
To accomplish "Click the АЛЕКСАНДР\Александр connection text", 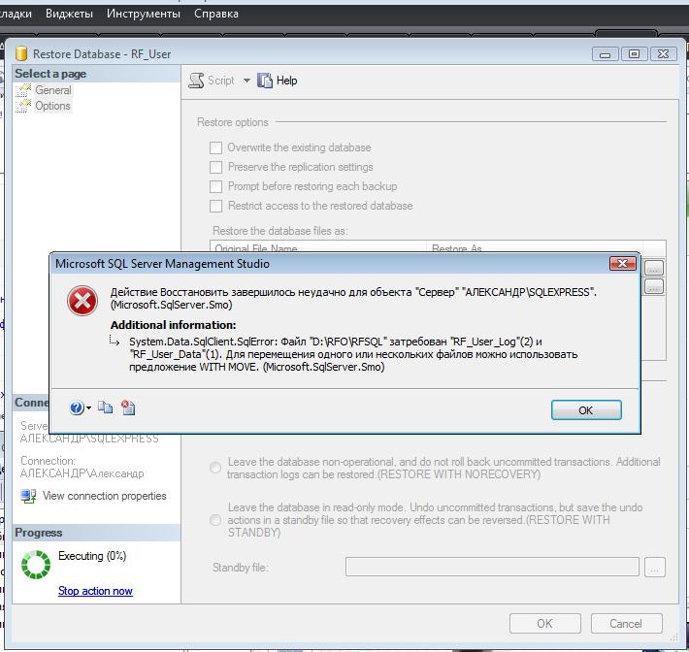I will pyautogui.click(x=82, y=473).
